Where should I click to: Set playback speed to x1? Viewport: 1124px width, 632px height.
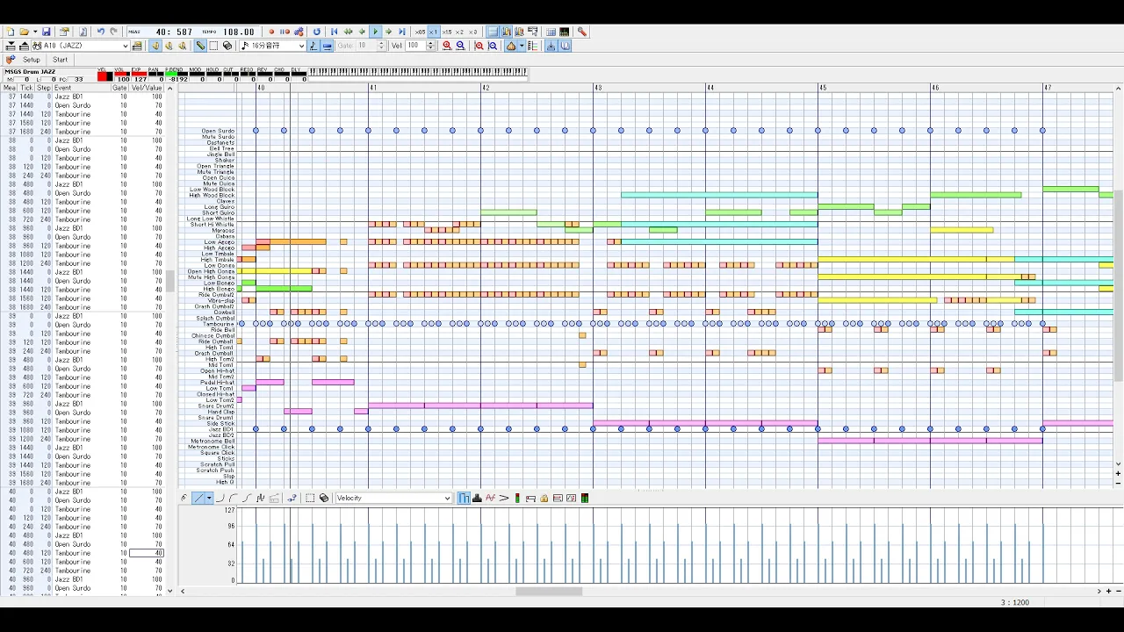[433, 32]
